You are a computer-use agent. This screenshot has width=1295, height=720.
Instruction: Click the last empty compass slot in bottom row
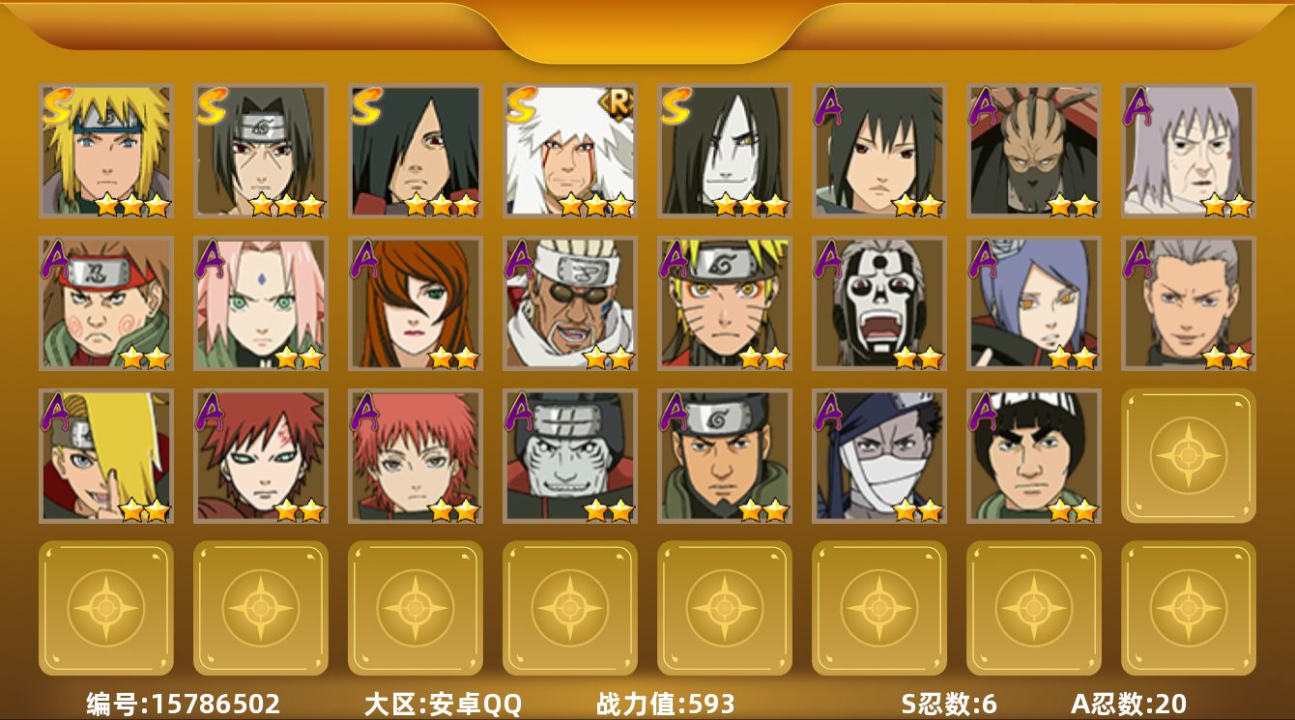[1188, 608]
